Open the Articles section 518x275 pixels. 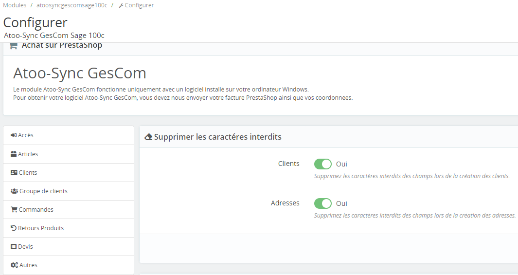(x=69, y=154)
